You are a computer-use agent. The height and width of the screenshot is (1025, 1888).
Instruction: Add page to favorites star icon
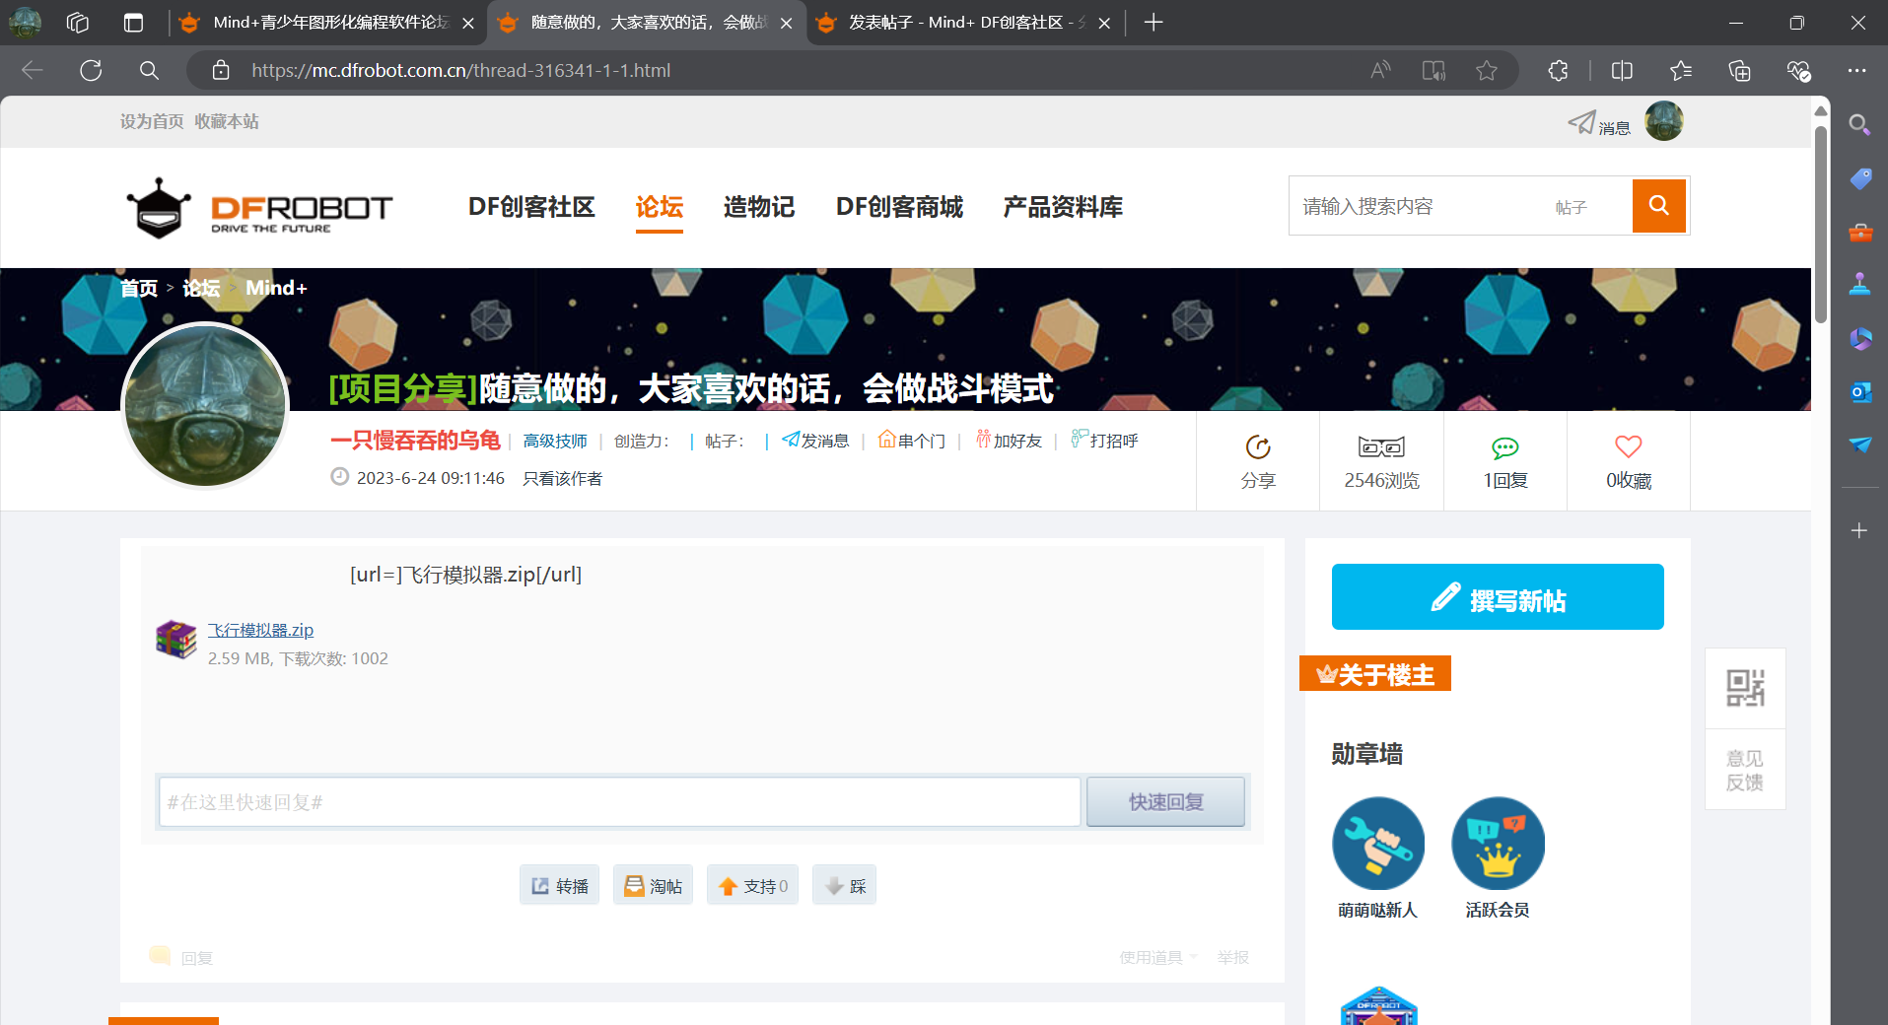tap(1487, 70)
